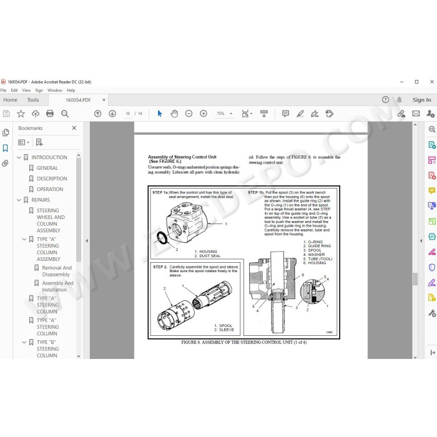Click the upload to cloud icon
Viewport: 437px width, 437px height.
pos(36,114)
